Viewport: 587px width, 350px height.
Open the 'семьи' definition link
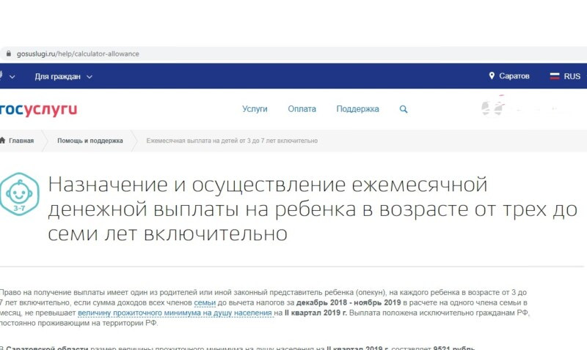pyautogui.click(x=205, y=302)
